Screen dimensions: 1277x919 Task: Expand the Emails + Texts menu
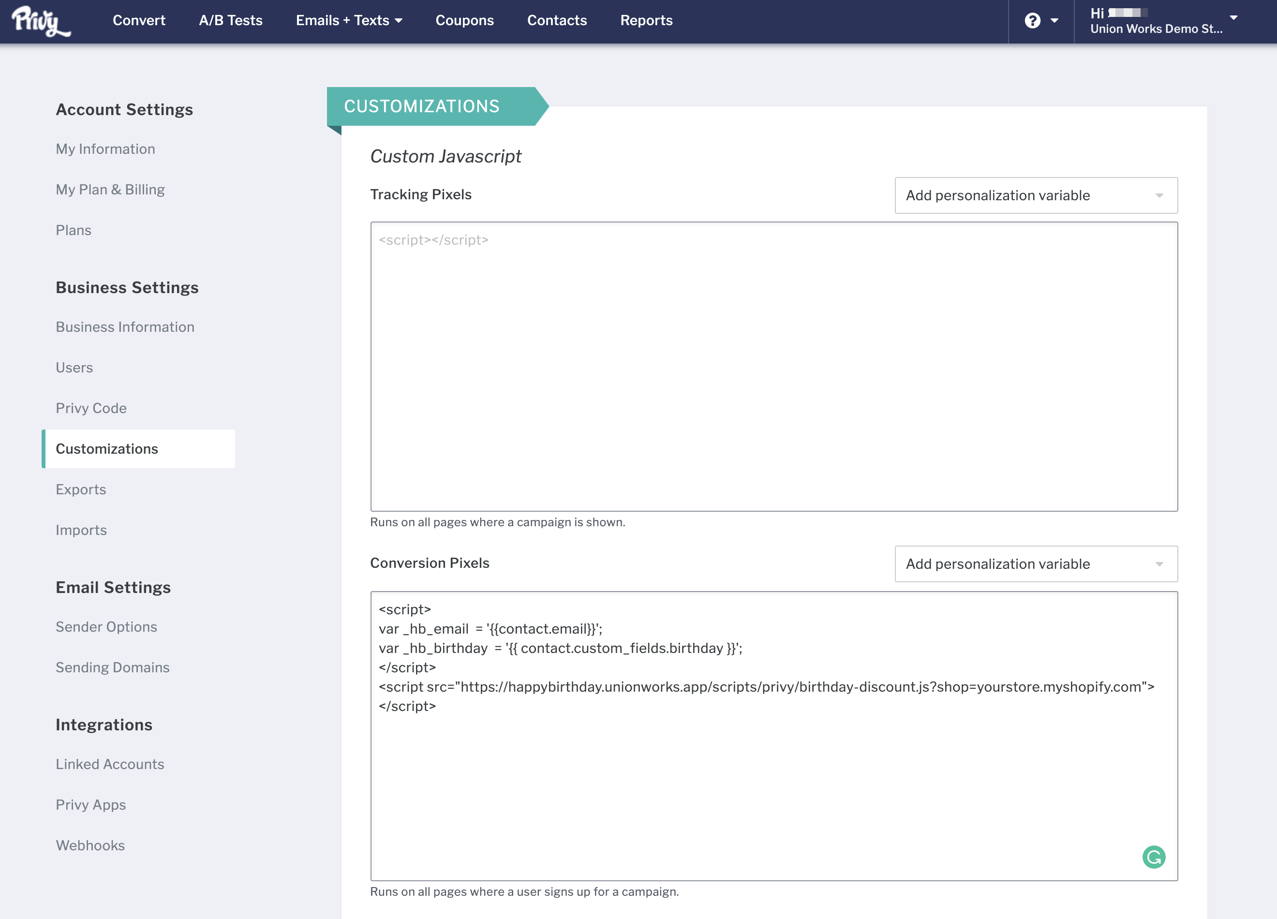point(349,21)
